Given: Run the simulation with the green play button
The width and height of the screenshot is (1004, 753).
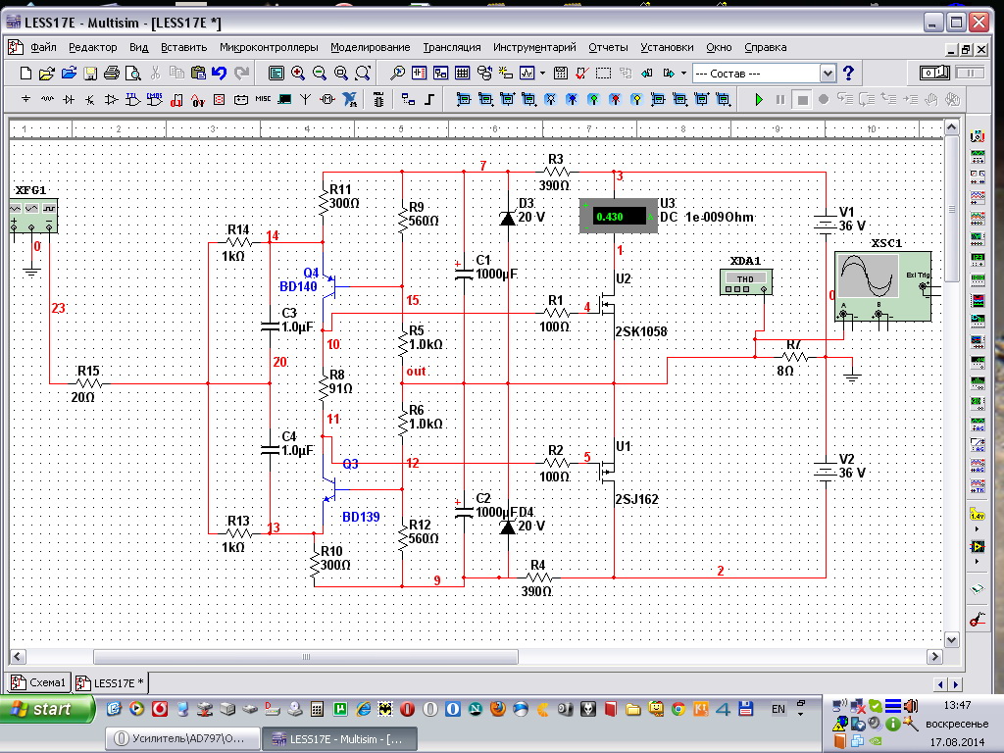Looking at the screenshot, I should pos(758,99).
